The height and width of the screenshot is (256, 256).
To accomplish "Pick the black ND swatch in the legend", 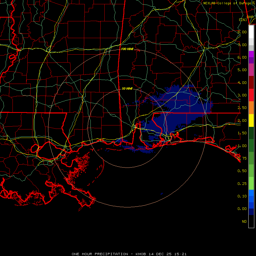I will [251, 221].
